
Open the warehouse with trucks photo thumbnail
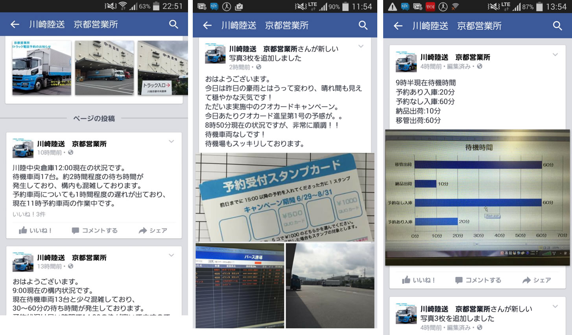(104, 68)
